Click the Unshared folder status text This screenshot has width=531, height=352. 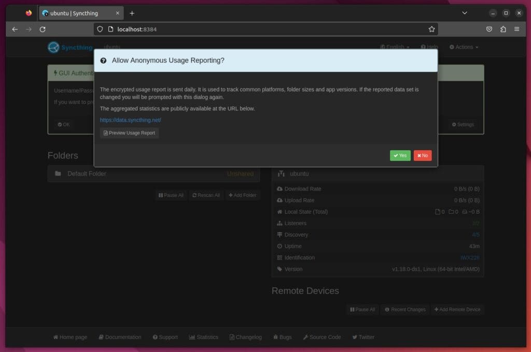point(240,174)
